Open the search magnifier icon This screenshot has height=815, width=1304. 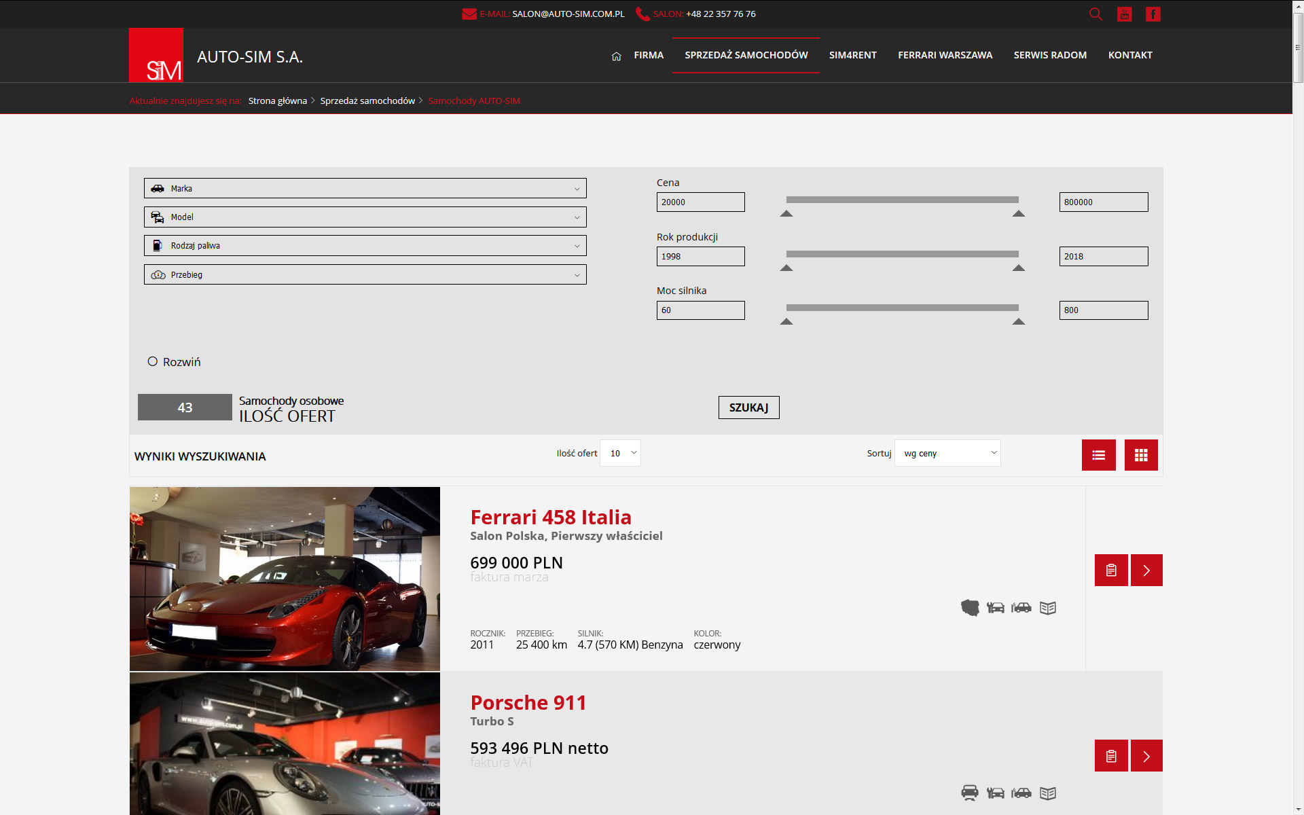[x=1095, y=14]
